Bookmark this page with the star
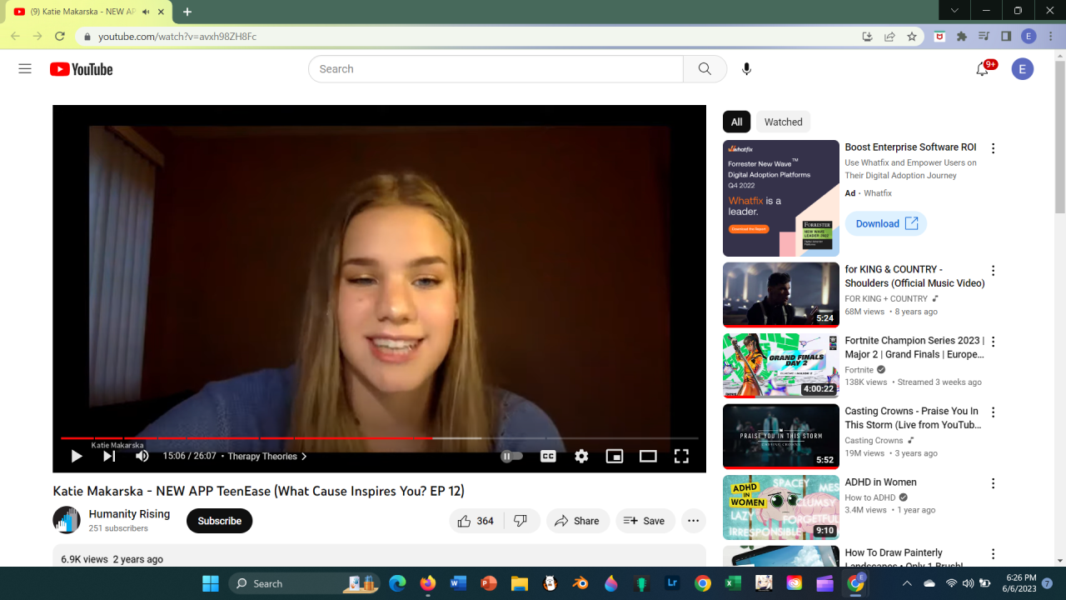 912,37
